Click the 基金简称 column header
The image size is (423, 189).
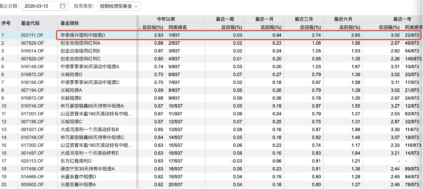click(x=70, y=23)
